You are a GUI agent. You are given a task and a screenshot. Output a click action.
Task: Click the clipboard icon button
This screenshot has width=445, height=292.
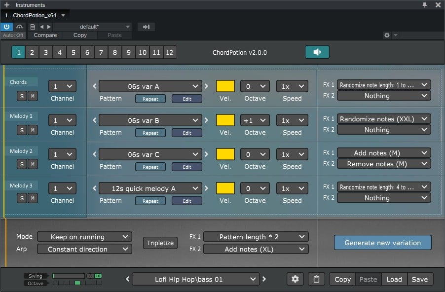pos(316,279)
